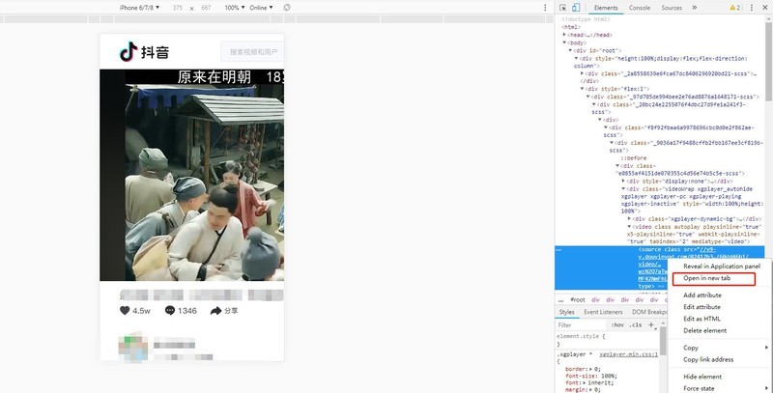773x393 pixels.
Task: Click the Douyin search input field
Action: 251,51
